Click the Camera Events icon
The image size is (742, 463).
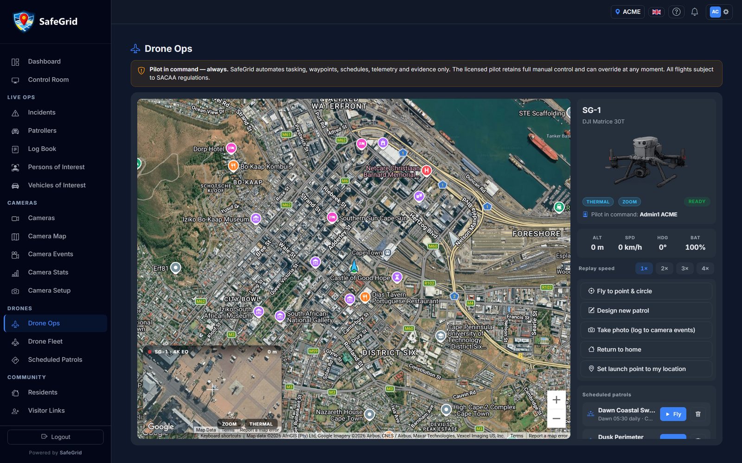[x=15, y=255]
